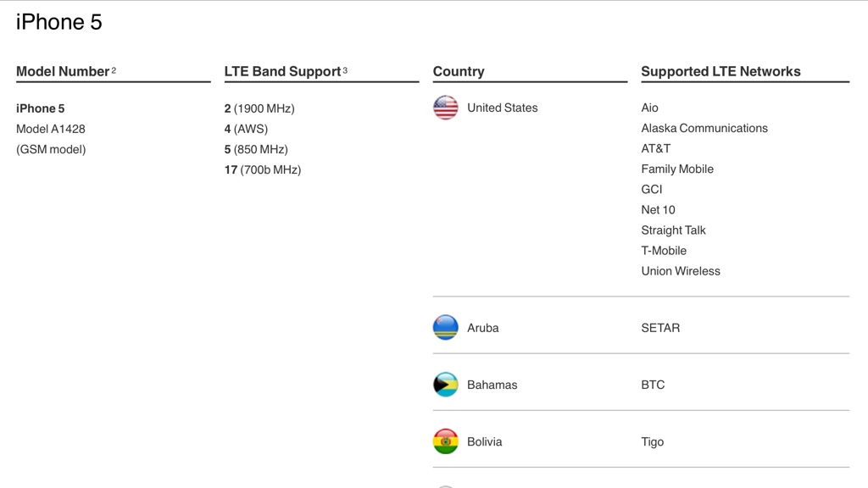Click footnote 3 next to LTE Band Support

345,70
